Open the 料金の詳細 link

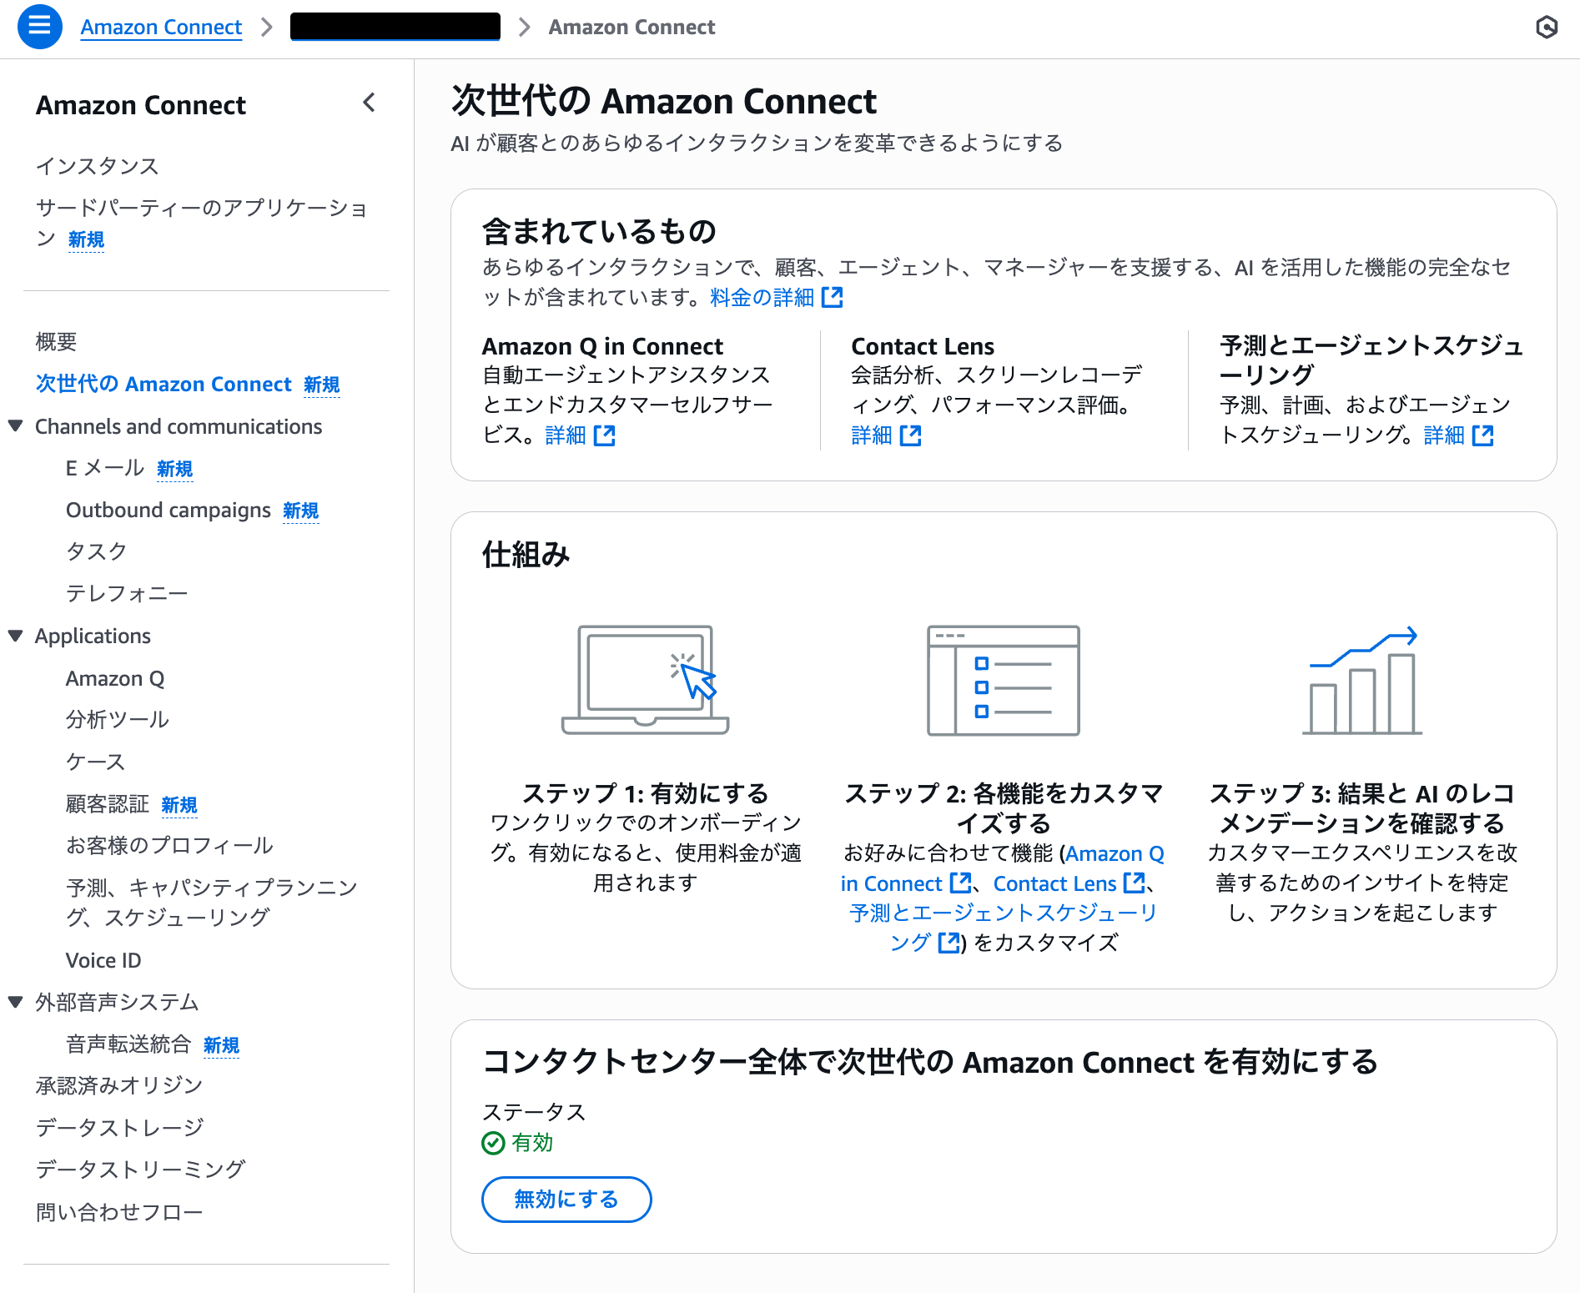tap(762, 297)
